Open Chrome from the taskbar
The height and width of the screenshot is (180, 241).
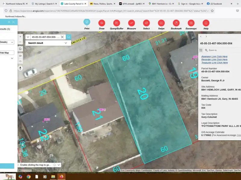[x=28, y=177]
